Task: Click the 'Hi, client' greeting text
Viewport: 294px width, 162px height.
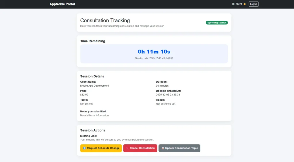Action: tap(237, 4)
